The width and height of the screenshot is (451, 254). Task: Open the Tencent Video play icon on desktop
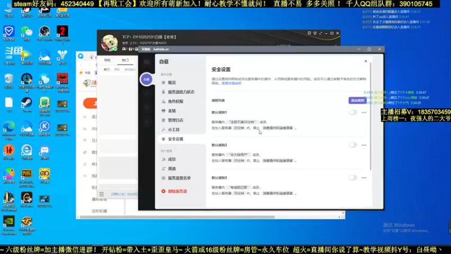[26, 57]
